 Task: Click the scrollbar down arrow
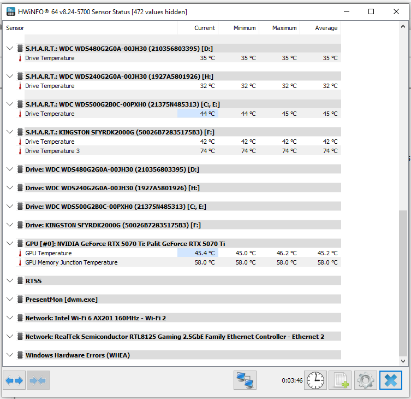tap(403, 361)
